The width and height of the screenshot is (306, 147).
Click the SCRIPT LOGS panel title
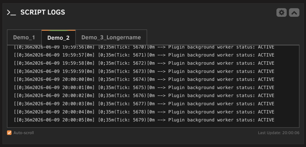(x=43, y=12)
